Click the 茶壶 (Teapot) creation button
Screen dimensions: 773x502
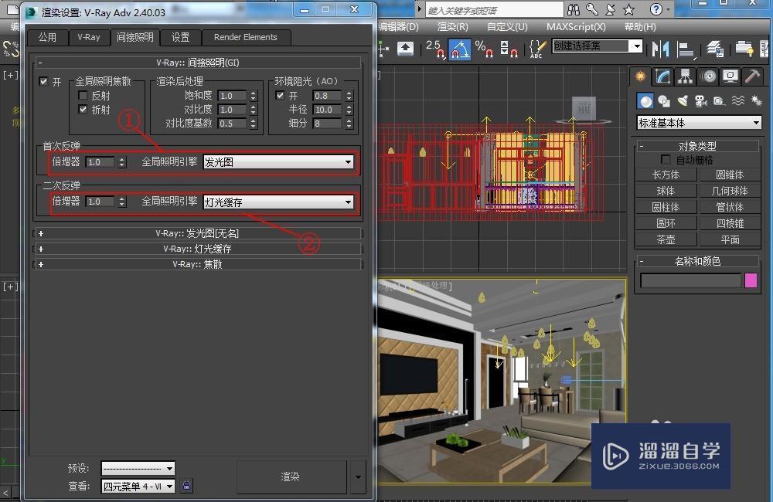click(x=665, y=239)
